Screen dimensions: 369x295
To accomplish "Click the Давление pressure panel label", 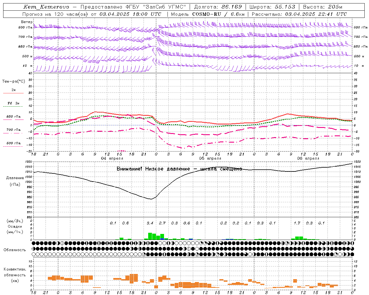I will [x=15, y=178].
